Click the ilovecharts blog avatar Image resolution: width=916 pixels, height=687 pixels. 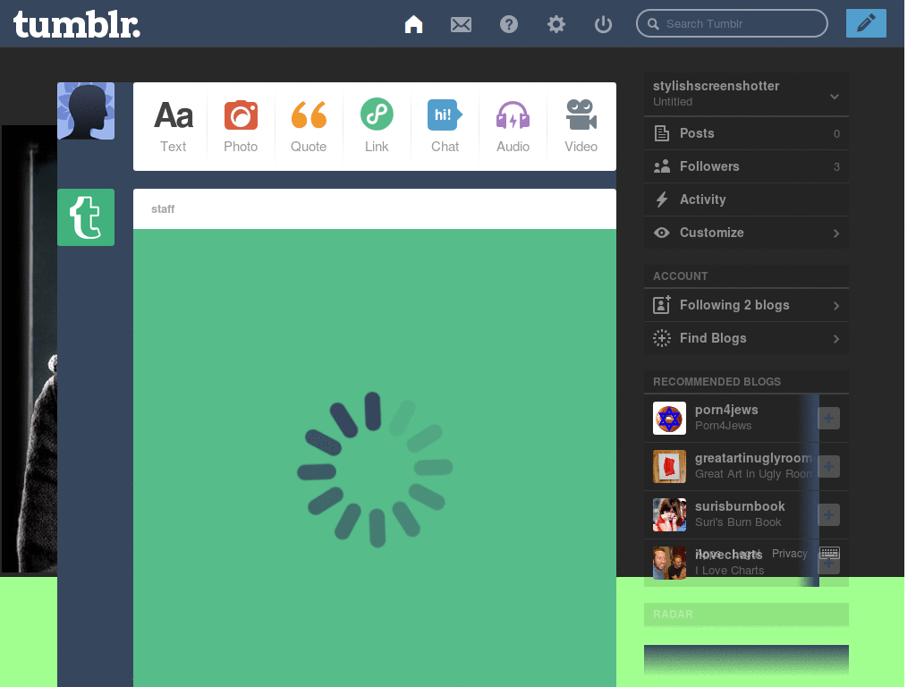[669, 564]
